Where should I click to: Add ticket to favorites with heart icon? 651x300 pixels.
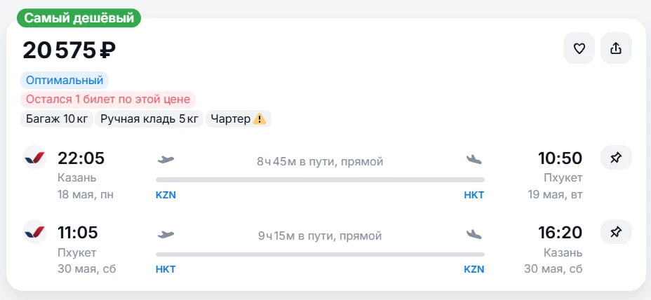tap(579, 48)
